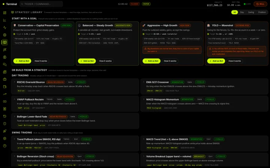
Task: Click MEAN REVERSION tag on RSI(14) row
Action: pyautogui.click(x=55, y=82)
